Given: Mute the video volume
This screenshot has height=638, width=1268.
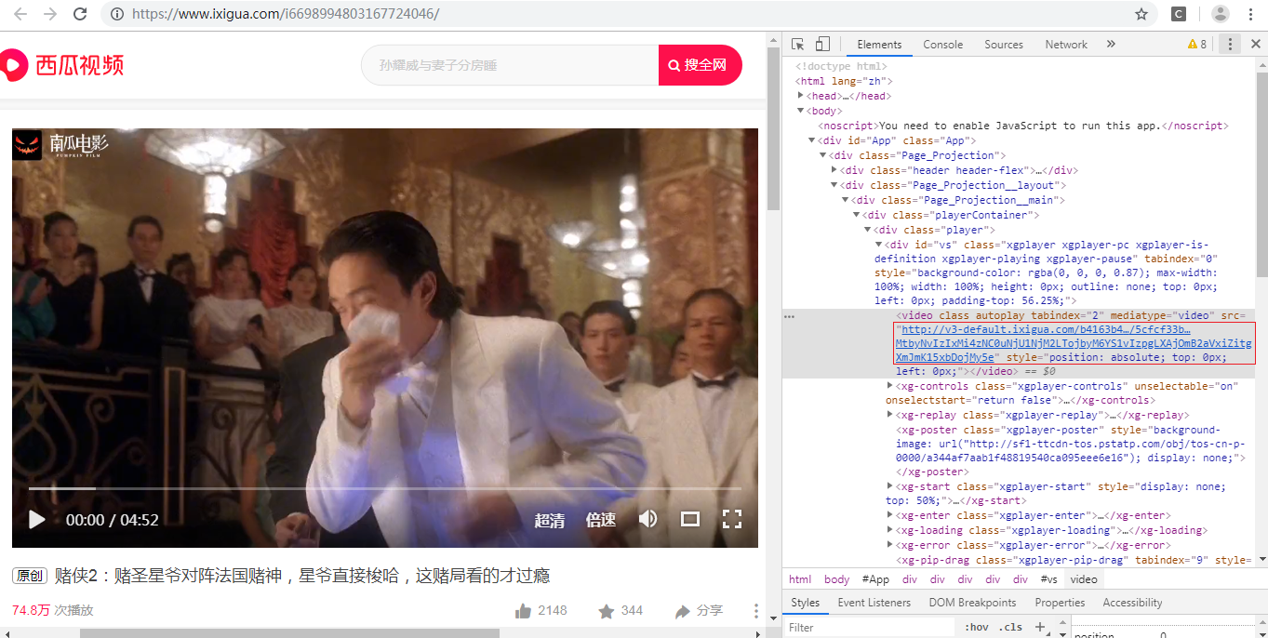Looking at the screenshot, I should click(648, 519).
